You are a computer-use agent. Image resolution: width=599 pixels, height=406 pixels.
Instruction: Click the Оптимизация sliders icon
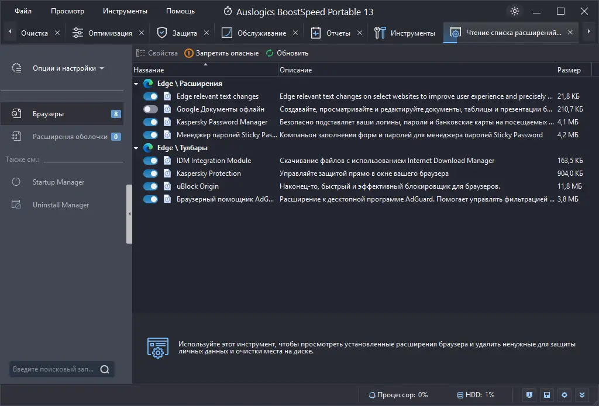click(x=78, y=33)
